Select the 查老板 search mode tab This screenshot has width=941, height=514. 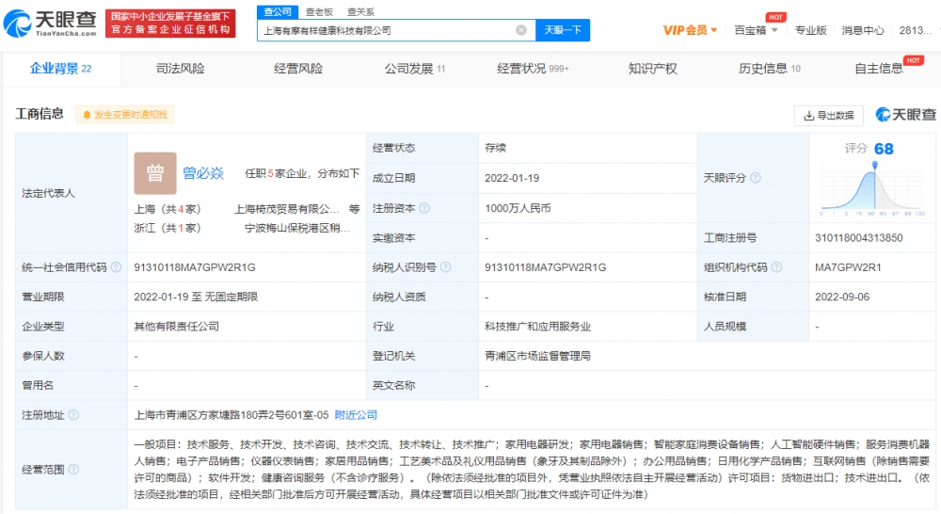point(319,11)
